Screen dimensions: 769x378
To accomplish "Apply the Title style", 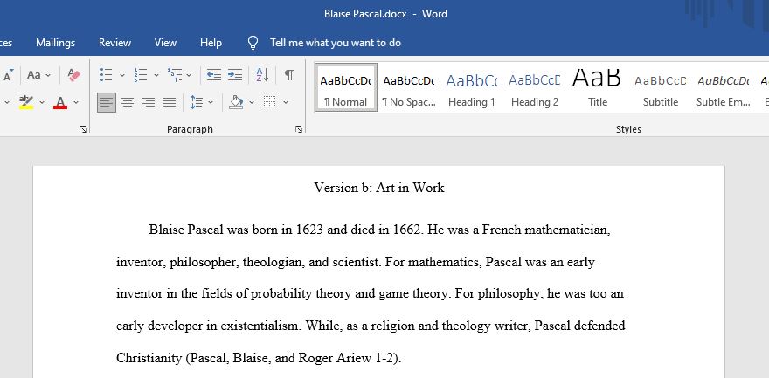I will click(x=598, y=87).
